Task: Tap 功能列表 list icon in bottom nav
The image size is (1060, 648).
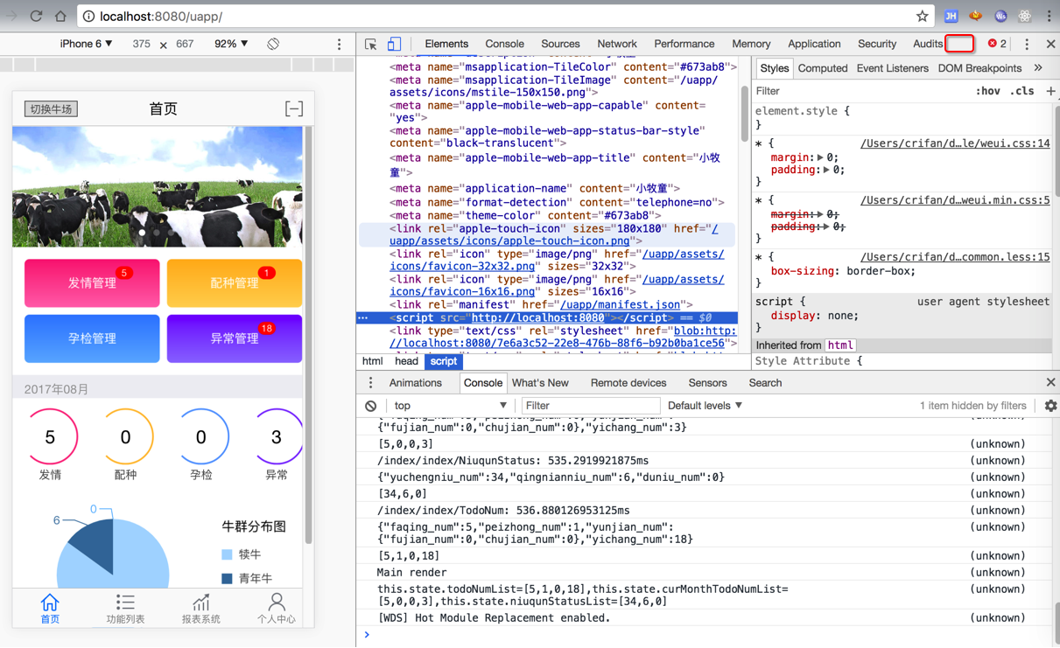Action: (x=125, y=603)
